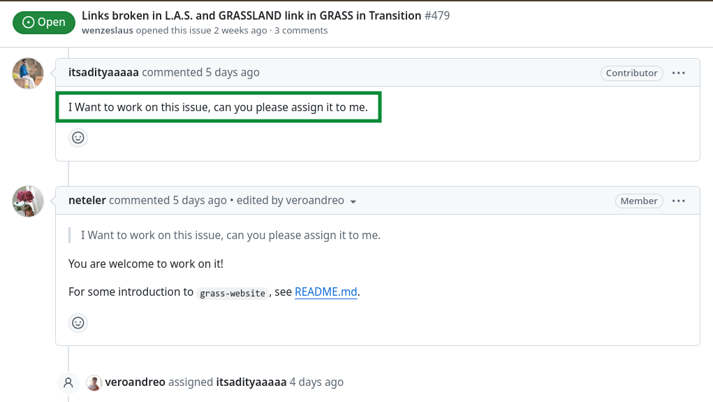
Task: Click veroandreo's name in the assignment event
Action: point(135,382)
